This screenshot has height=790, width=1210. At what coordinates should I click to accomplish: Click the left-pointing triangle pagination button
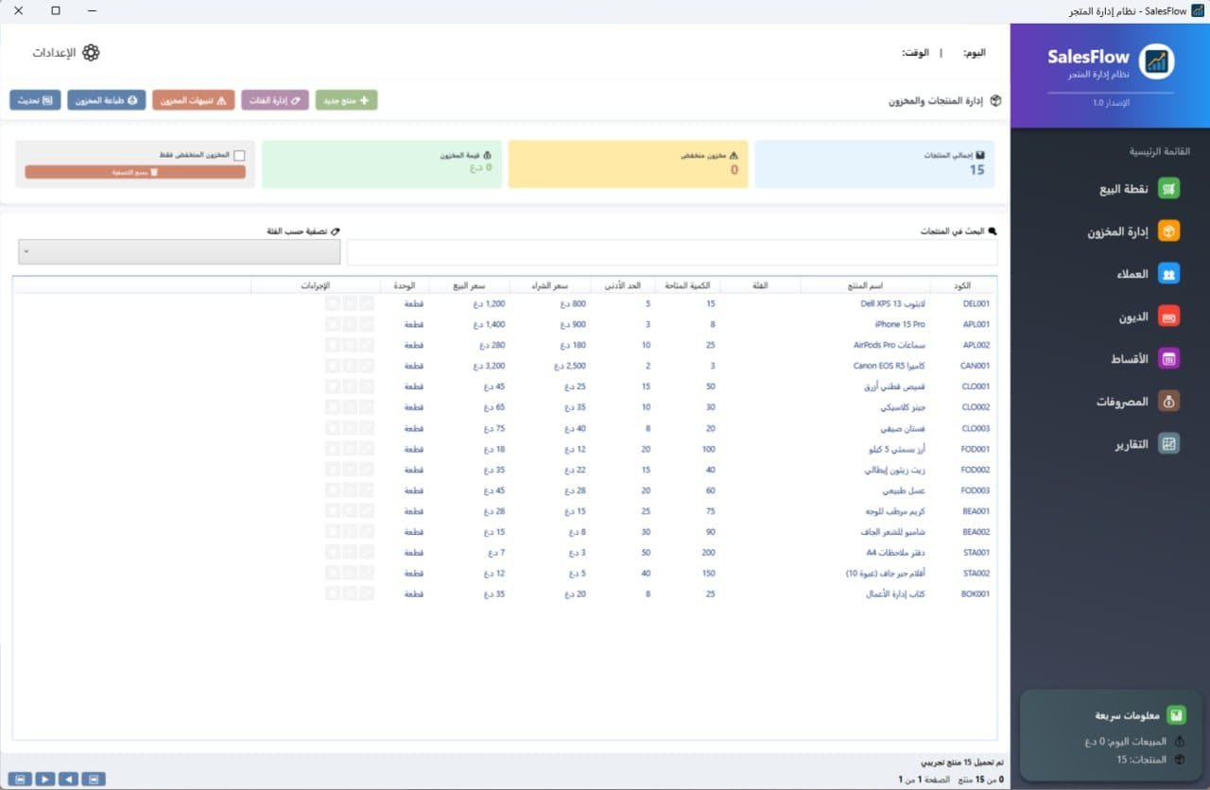tap(68, 779)
